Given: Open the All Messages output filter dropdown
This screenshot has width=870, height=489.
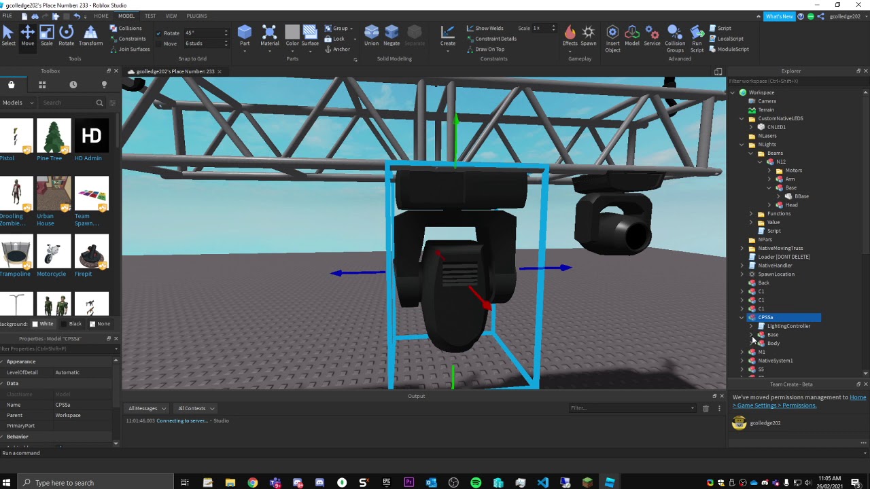Looking at the screenshot, I should [147, 408].
